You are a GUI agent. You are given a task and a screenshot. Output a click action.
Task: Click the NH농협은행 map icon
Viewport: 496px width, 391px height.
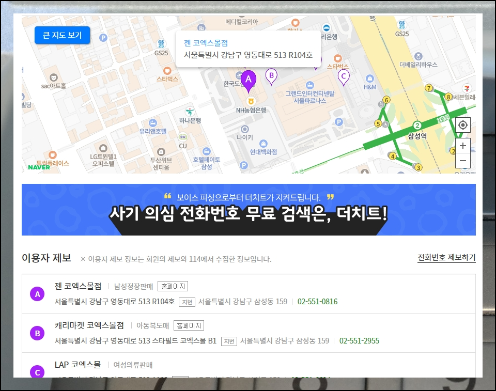coord(251,102)
